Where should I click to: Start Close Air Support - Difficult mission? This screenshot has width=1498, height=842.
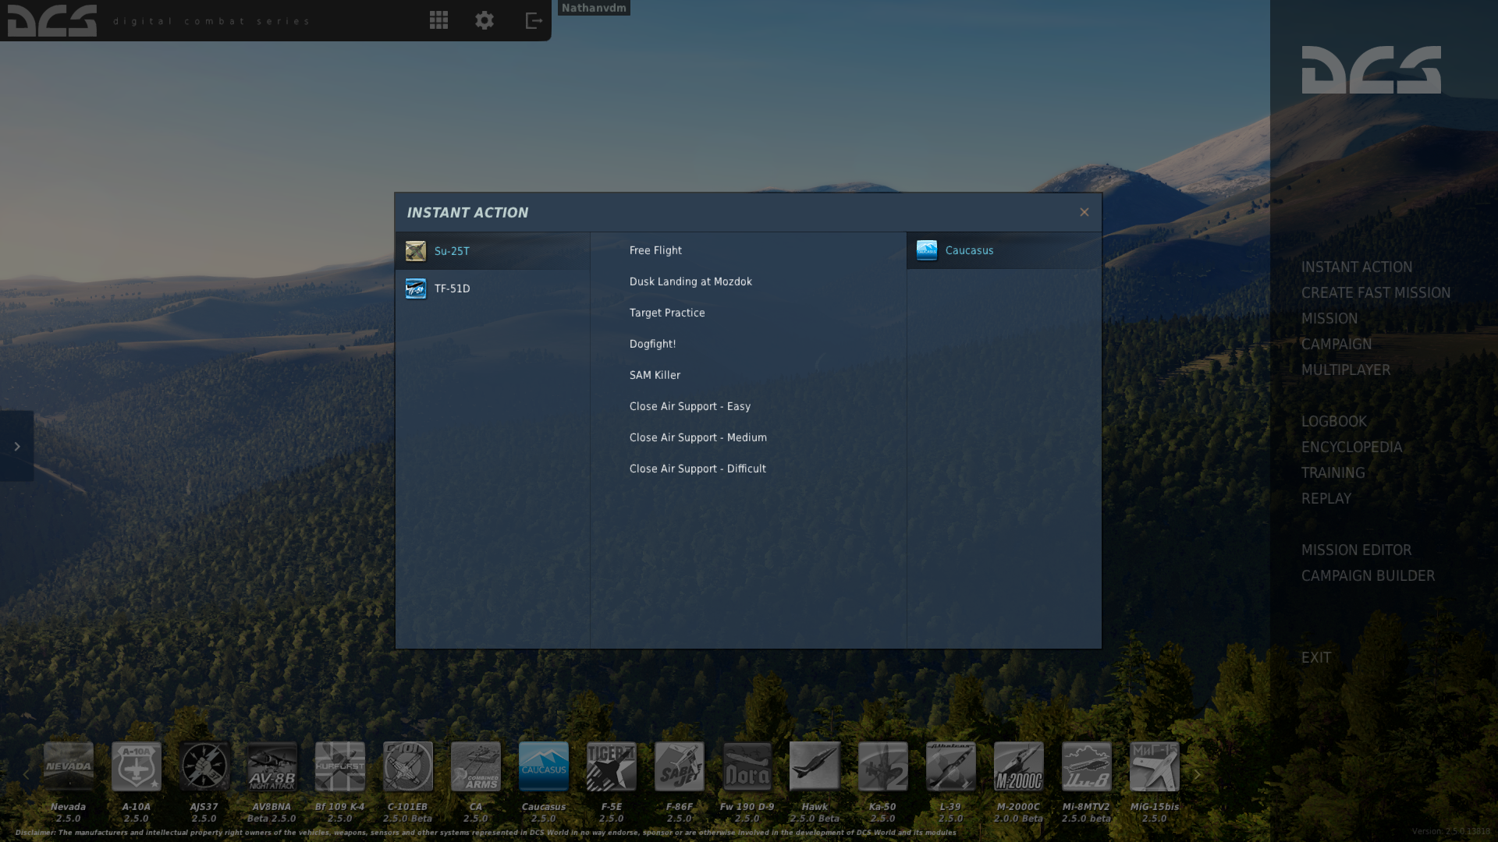coord(698,469)
